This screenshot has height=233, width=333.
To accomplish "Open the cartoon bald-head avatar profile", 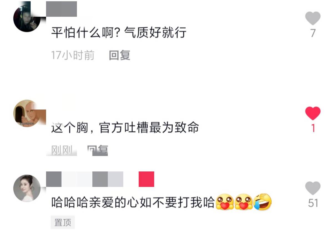I will (27, 114).
